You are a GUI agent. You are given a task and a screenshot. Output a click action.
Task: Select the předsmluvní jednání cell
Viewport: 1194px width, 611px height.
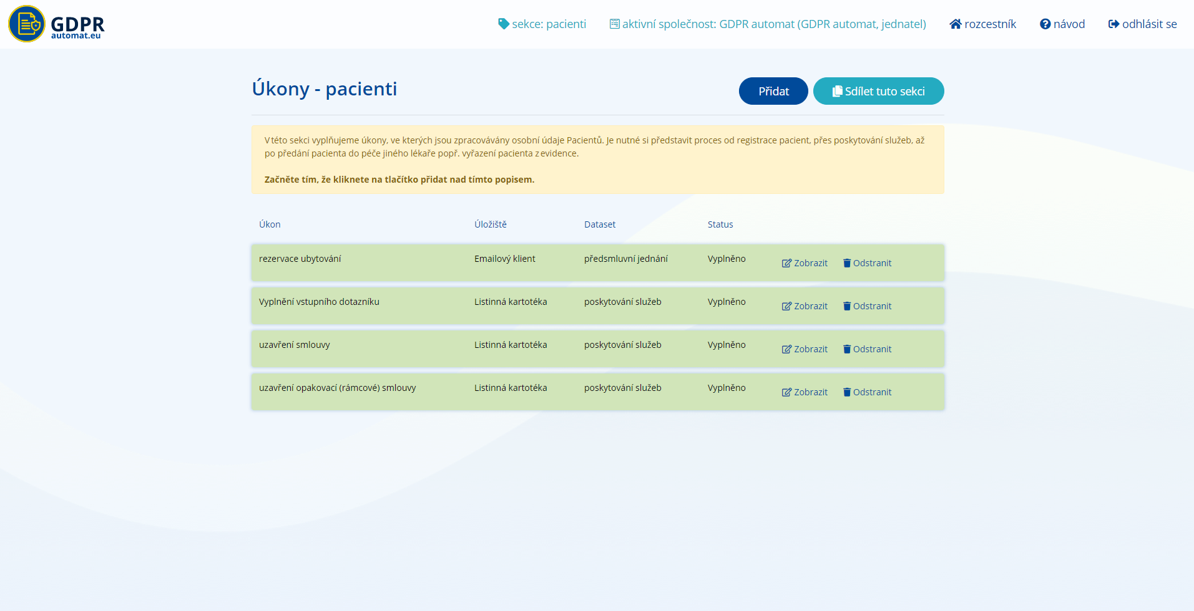coord(626,259)
